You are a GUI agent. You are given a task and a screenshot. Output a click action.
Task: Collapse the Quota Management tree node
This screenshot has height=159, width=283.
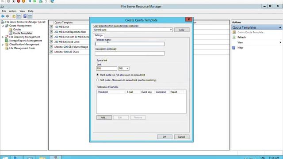click(3, 26)
